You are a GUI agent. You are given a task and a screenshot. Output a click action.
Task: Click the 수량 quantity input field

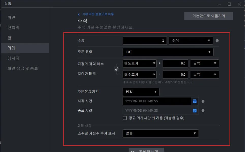[x=144, y=41]
